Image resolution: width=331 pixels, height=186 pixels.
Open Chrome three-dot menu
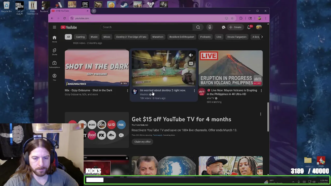point(265,18)
